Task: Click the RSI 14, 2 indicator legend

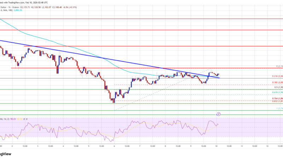Action: click(5, 119)
